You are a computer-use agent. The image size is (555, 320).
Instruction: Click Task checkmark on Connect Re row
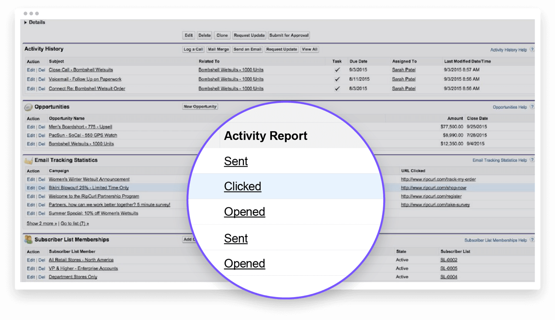pos(337,89)
